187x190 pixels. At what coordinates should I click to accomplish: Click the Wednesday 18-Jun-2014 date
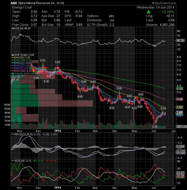155,7
